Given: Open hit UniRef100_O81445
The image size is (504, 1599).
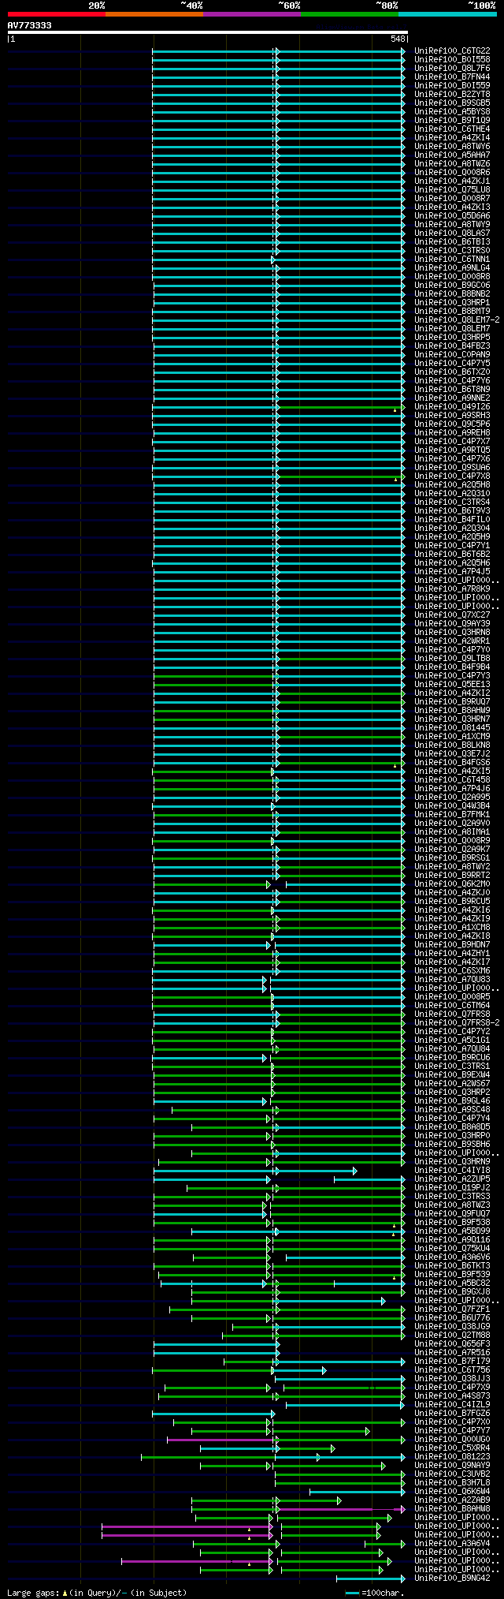Looking at the screenshot, I should pyautogui.click(x=452, y=728).
